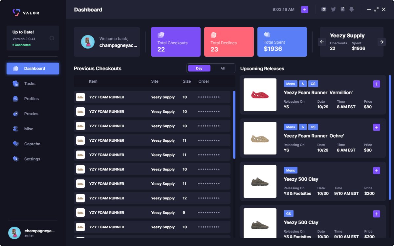Click the Misc sidebar icon
The width and height of the screenshot is (394, 246).
pos(15,129)
